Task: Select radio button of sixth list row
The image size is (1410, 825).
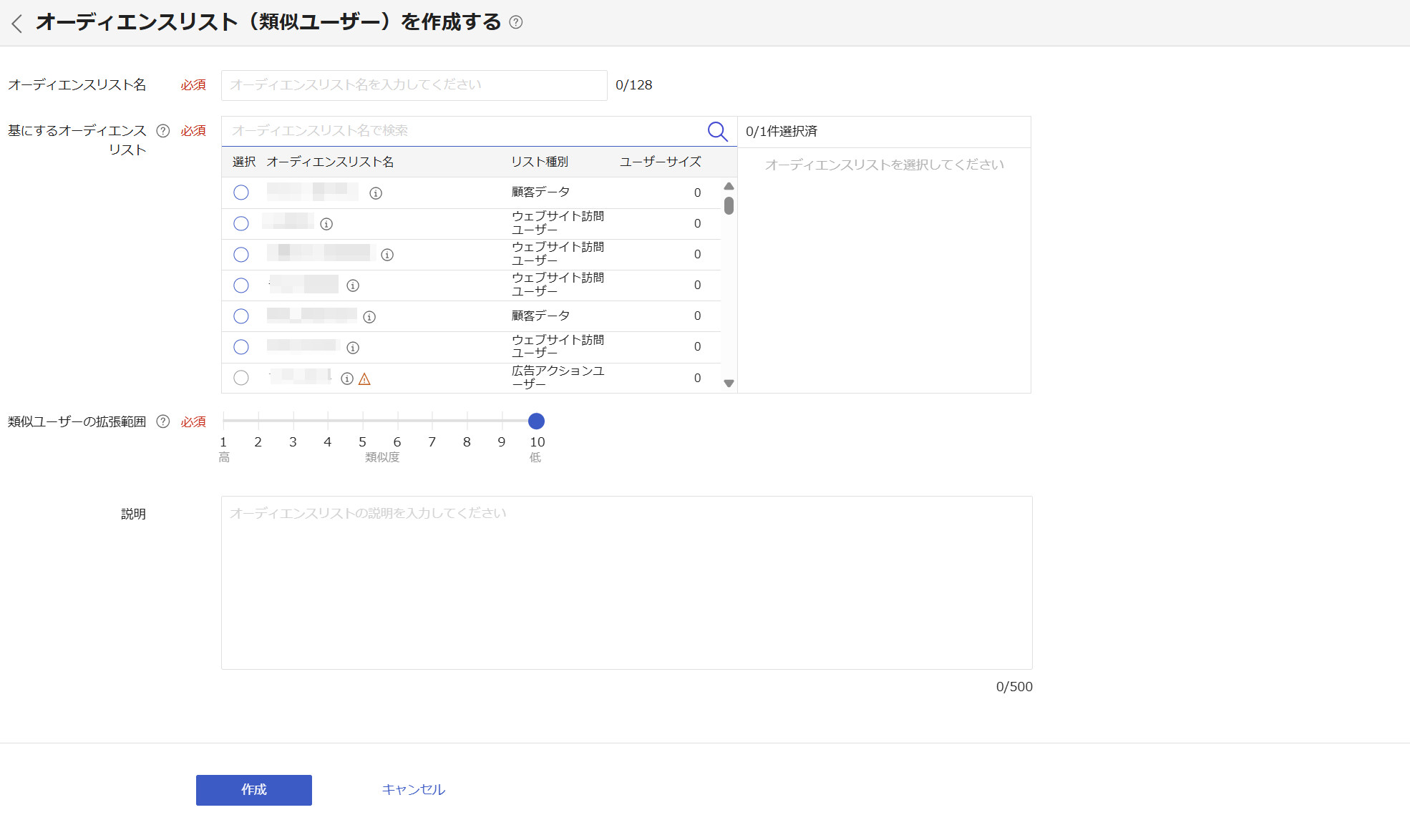Action: coord(241,347)
